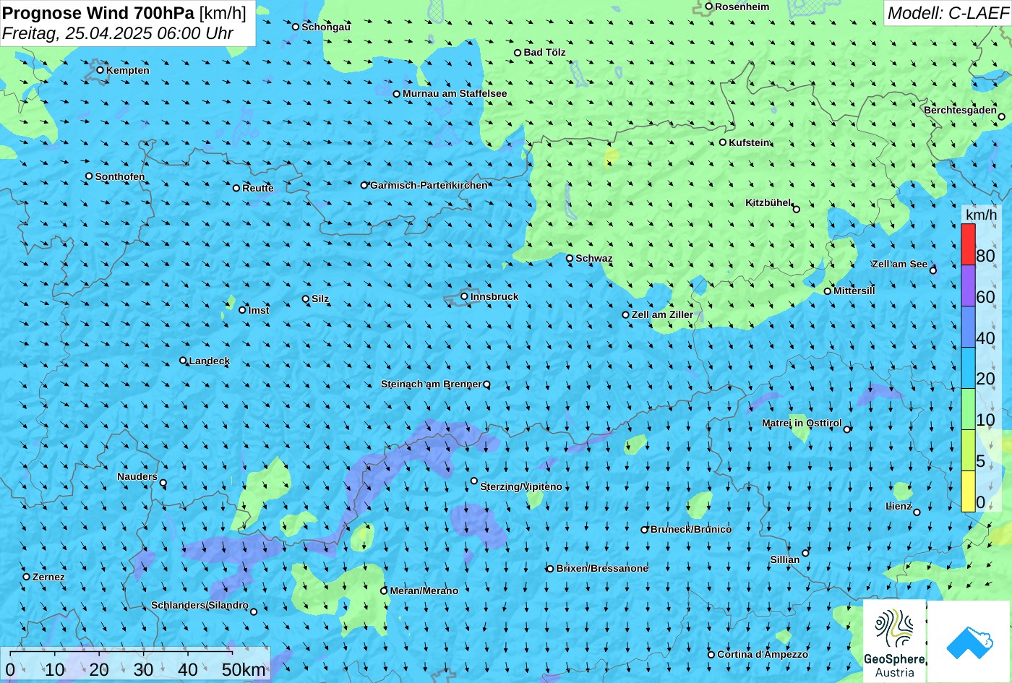Click the Sonthofen city marker
The width and height of the screenshot is (1012, 683).
click(90, 176)
